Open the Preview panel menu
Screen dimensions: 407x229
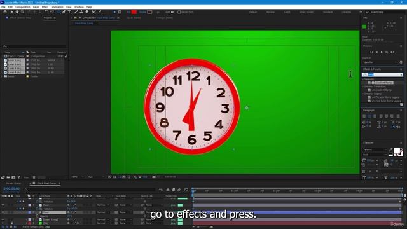click(401, 46)
